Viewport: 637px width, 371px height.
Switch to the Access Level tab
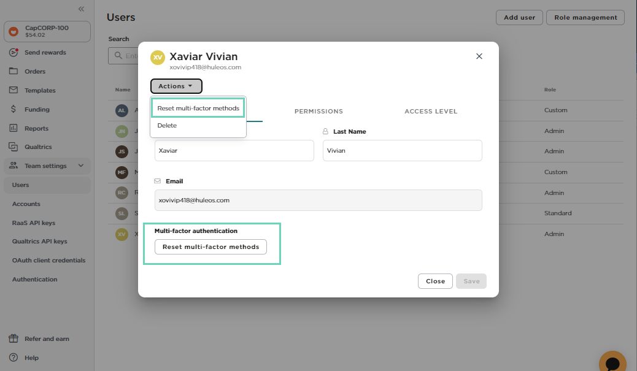431,112
